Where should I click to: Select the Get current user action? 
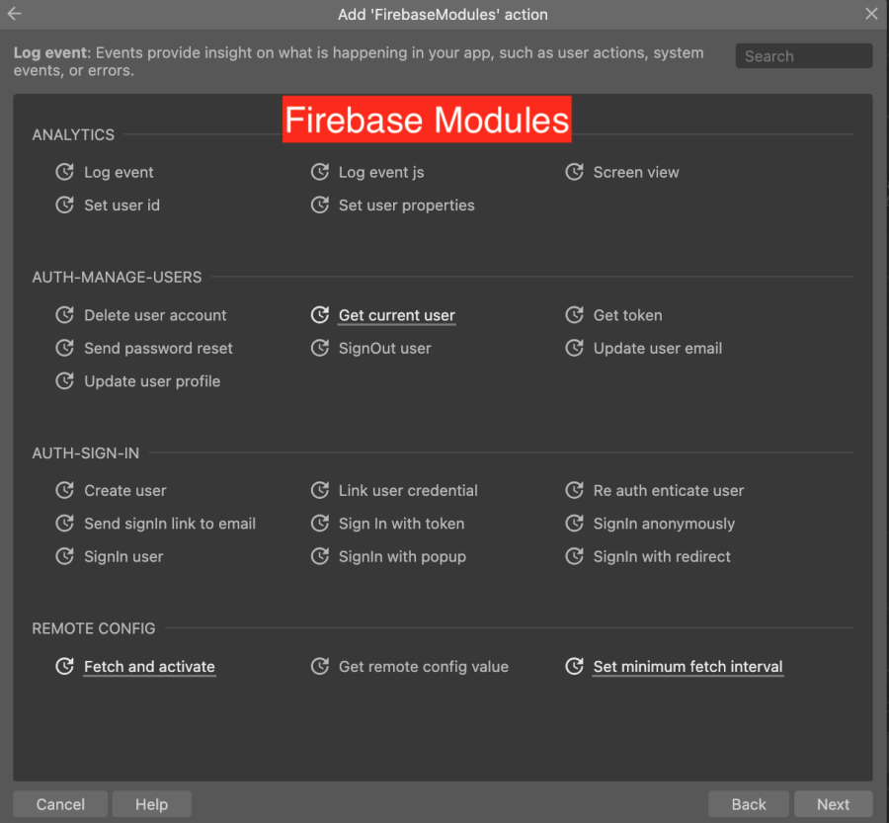(x=396, y=315)
